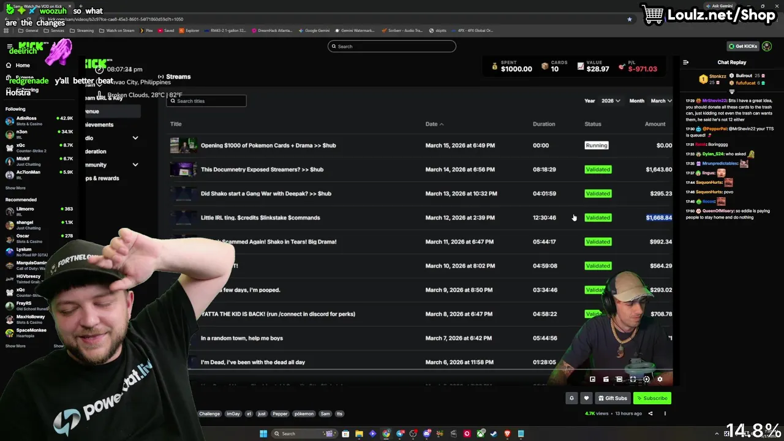Open File Explorer from taskbar

coord(359,434)
